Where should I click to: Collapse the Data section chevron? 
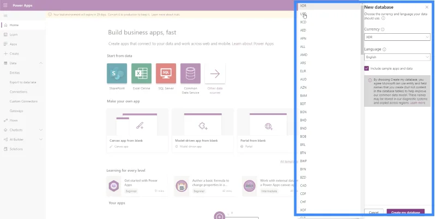click(x=41, y=63)
